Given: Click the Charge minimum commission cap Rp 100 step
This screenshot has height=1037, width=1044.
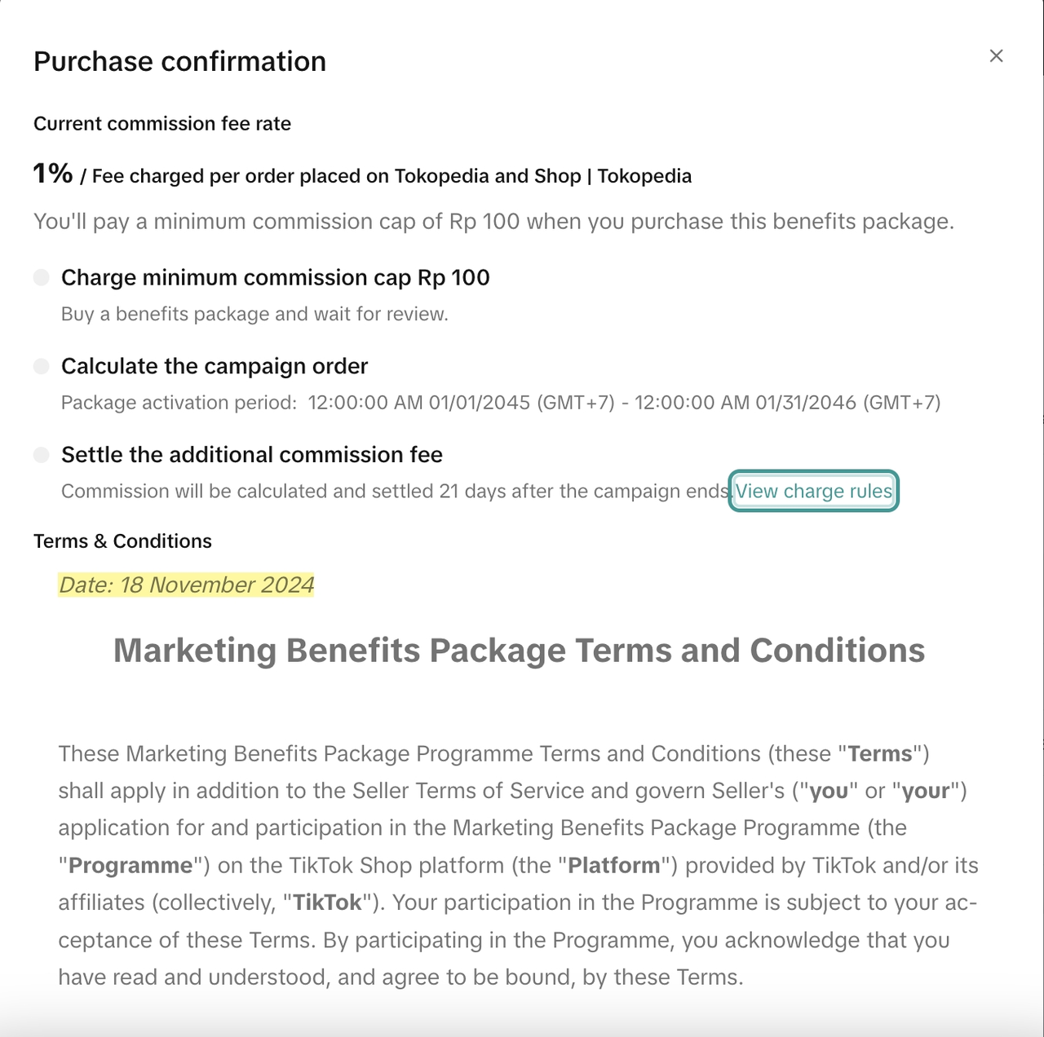Looking at the screenshot, I should coord(275,277).
